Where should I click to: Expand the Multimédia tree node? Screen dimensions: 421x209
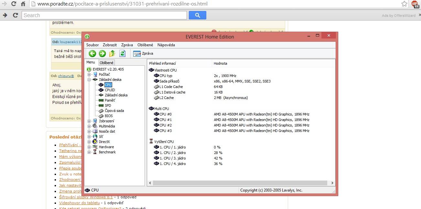coord(89,126)
